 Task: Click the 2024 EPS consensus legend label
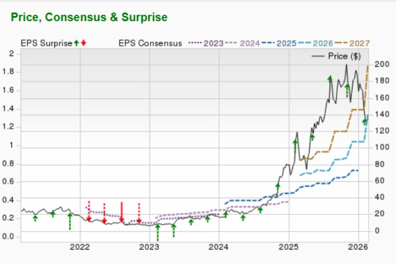click(250, 43)
